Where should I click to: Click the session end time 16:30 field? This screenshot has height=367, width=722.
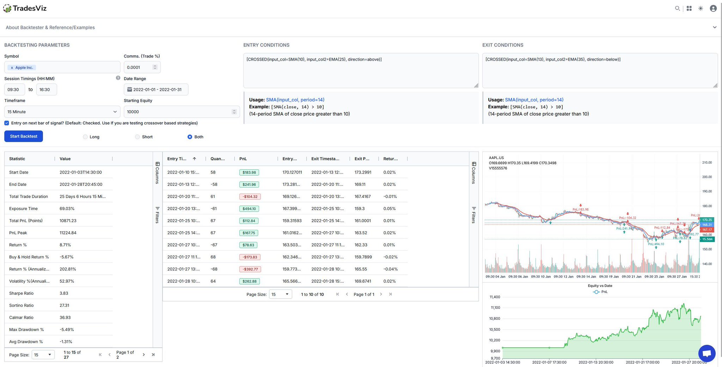(x=47, y=90)
